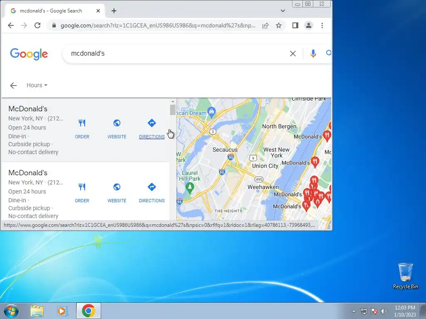Expand the tab search chevron

[x=283, y=11]
